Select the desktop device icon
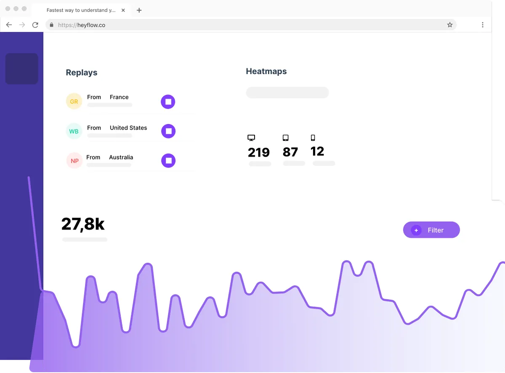Viewport: 505px width, 373px height. click(251, 138)
